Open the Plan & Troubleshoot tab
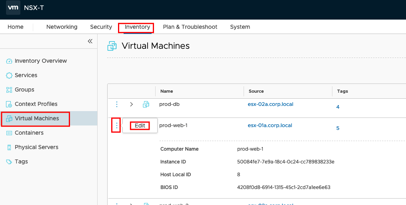Viewport: 406px width, 205px height. [x=190, y=27]
